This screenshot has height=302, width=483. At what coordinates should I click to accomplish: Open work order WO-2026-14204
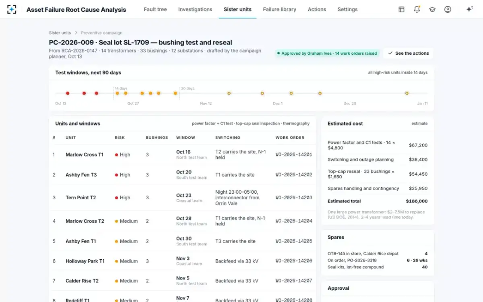tap(294, 221)
